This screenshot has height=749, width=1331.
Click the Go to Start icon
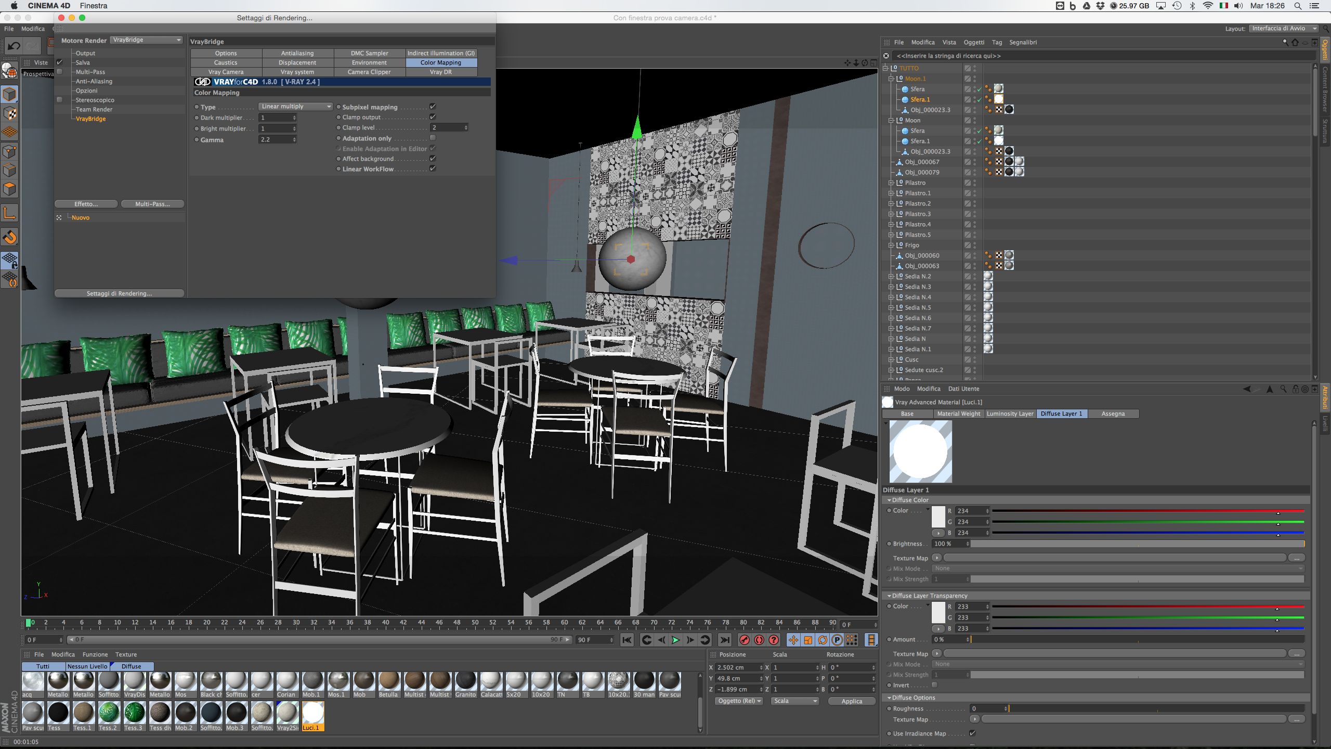627,640
